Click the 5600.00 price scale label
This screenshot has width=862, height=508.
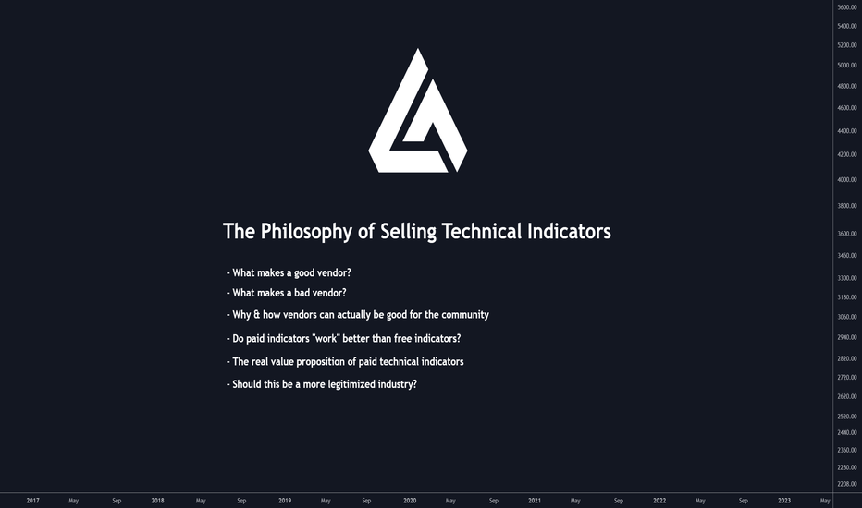point(847,7)
